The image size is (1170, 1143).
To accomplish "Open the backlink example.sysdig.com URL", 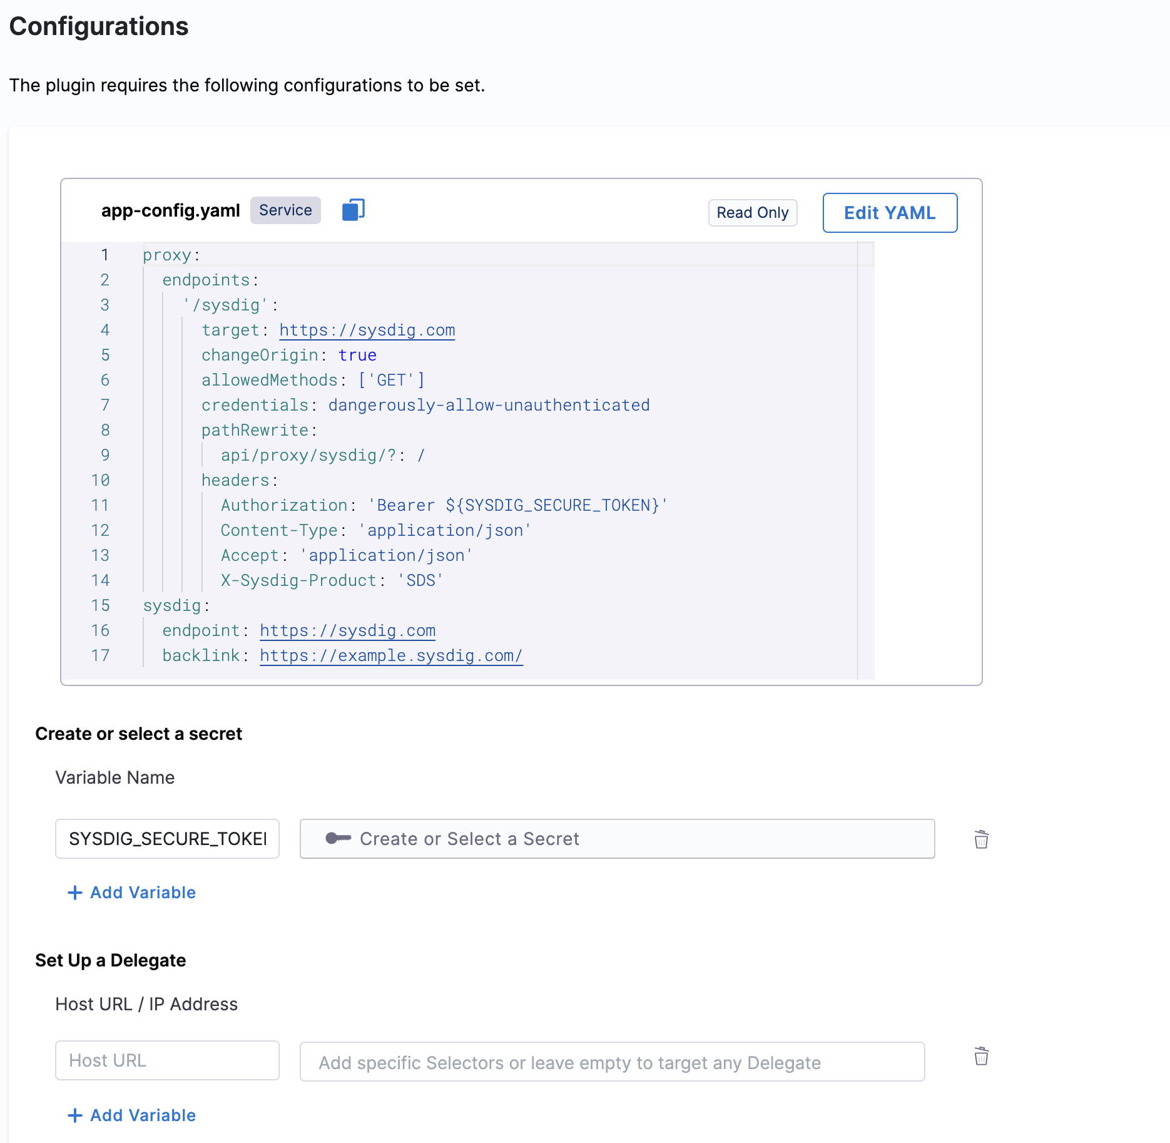I will [x=391, y=656].
